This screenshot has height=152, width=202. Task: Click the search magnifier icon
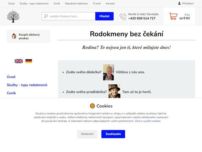(x=46, y=16)
